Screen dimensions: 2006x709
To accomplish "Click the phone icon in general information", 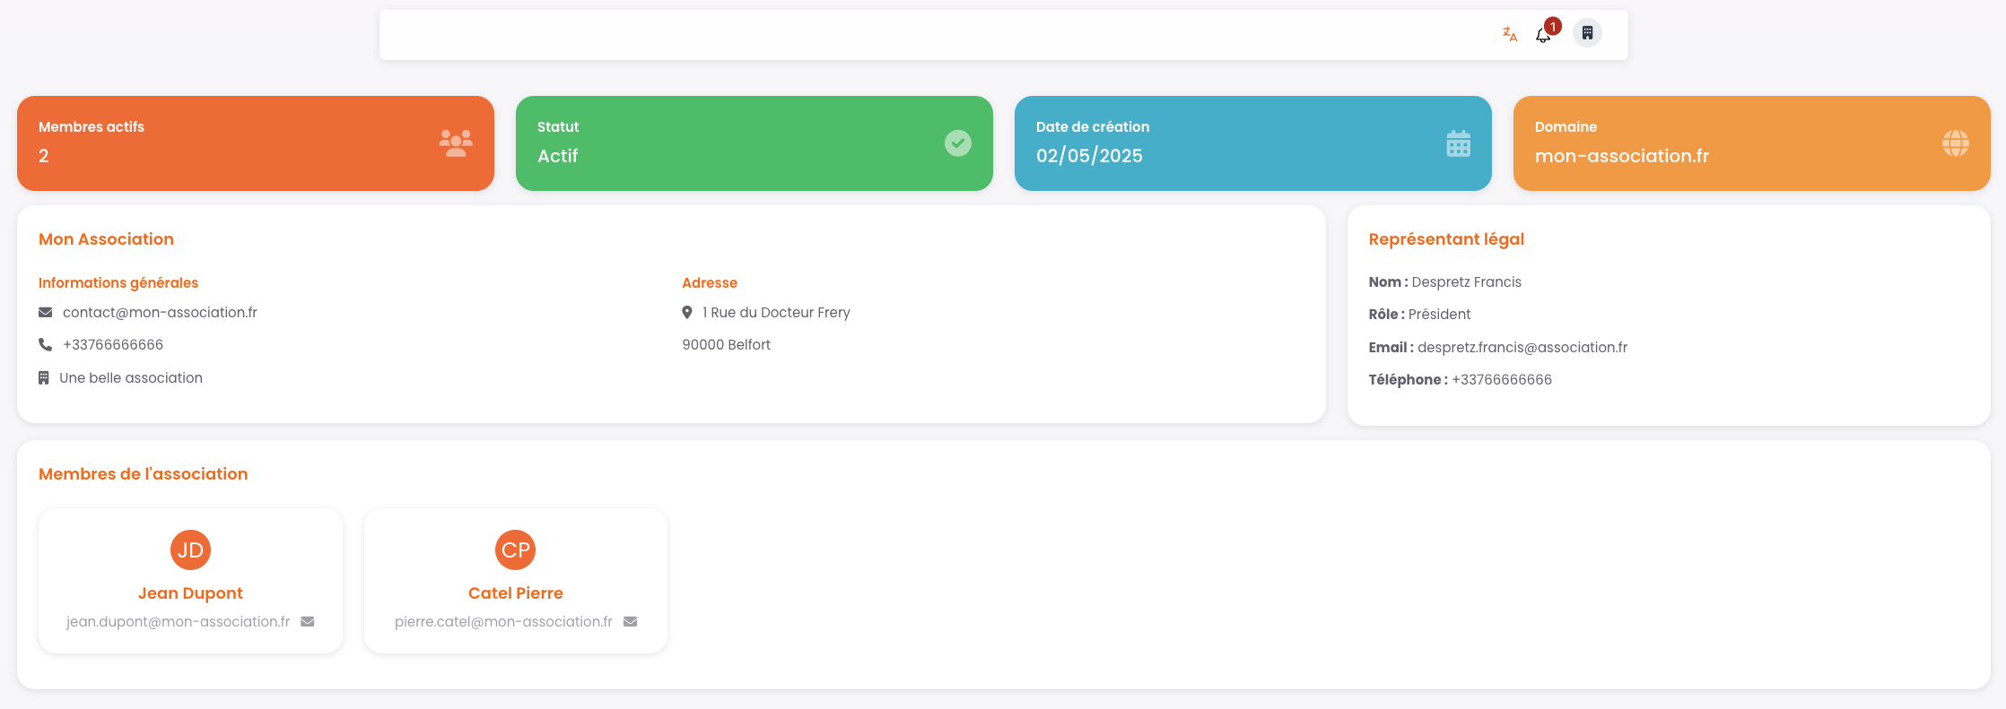I will 46,345.
